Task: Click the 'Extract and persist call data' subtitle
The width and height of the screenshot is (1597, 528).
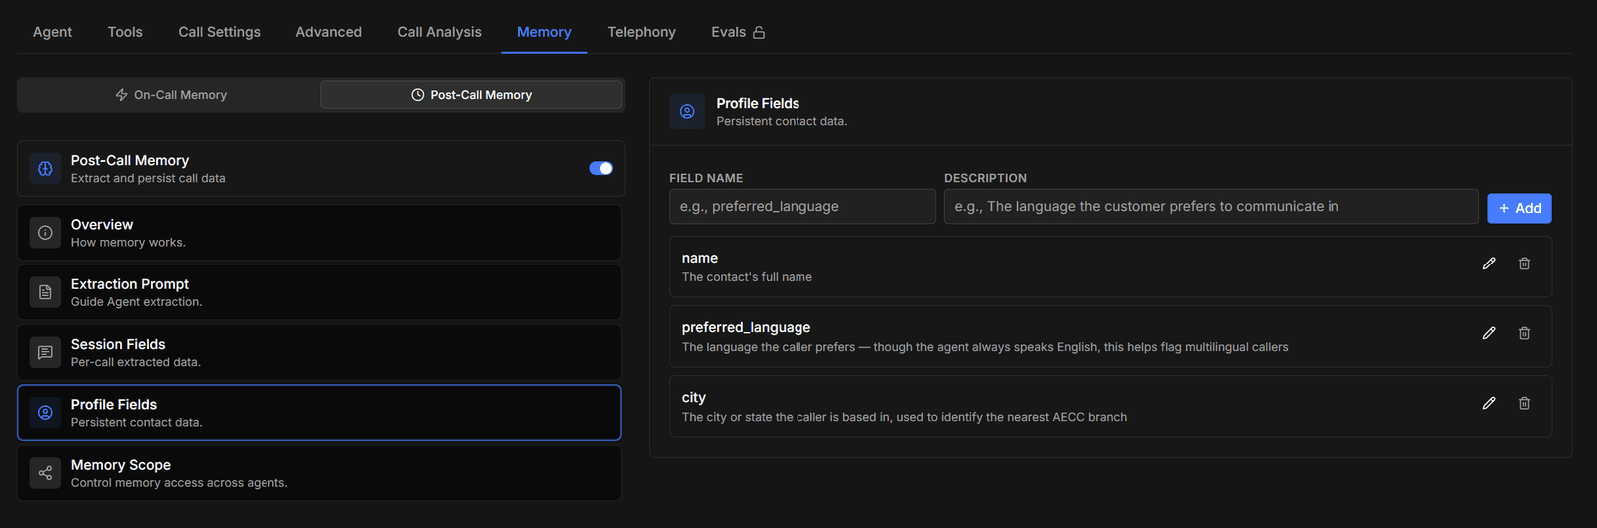Action: pos(148,178)
